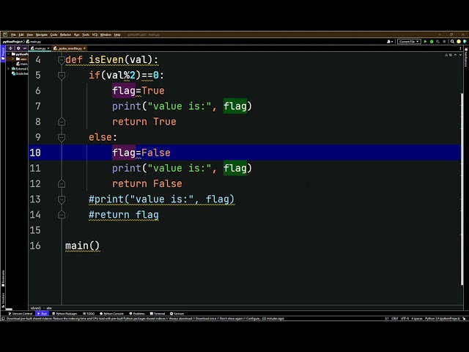Collapse the else block fold on line 9
This screenshot has width=469, height=352.
coord(62,137)
